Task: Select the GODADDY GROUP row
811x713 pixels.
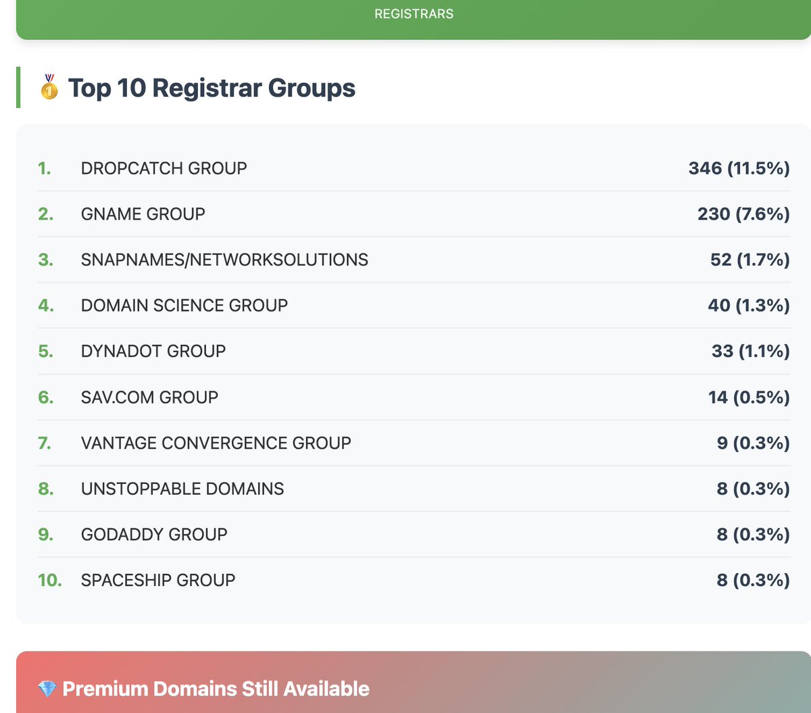Action: [154, 534]
